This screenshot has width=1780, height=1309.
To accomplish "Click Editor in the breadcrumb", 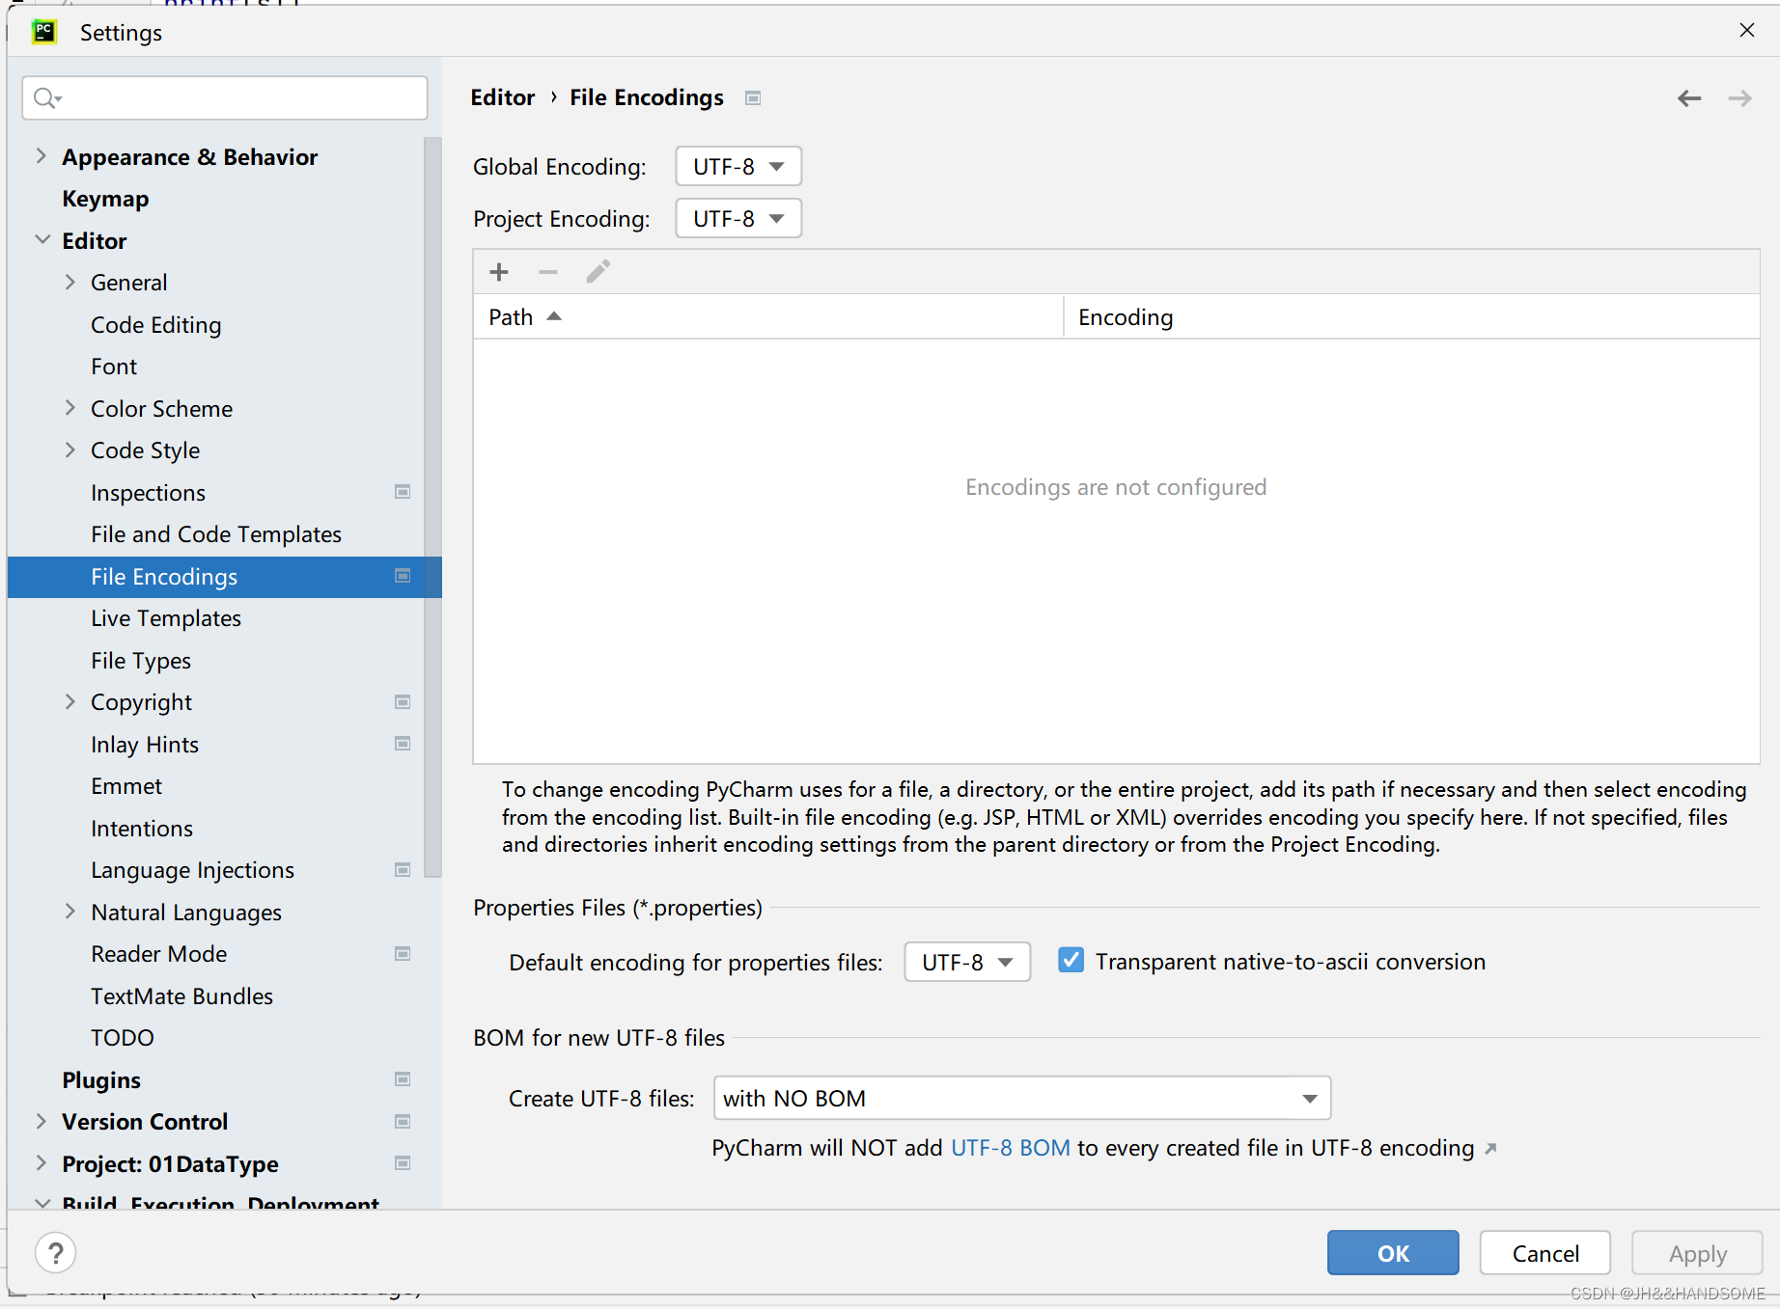I will coord(502,97).
